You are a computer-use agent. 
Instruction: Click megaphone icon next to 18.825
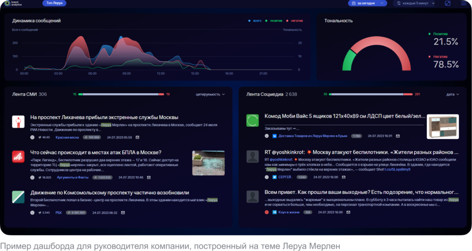pyautogui.click(x=40, y=178)
